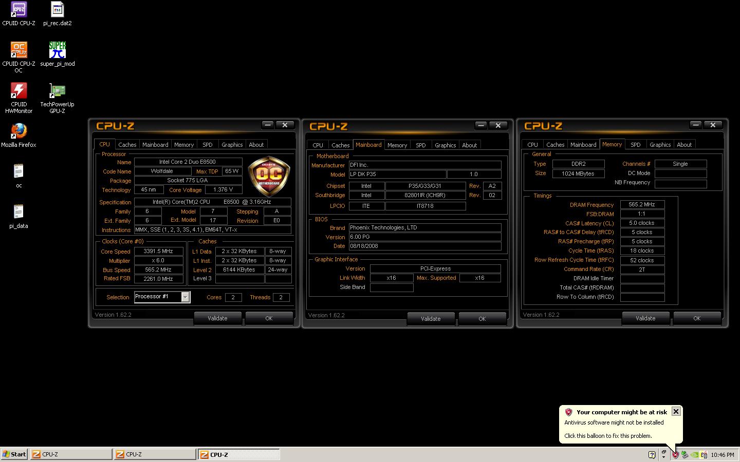The width and height of the screenshot is (740, 462).
Task: Click the Core Speed value 3391.5 MHz
Action: point(158,251)
